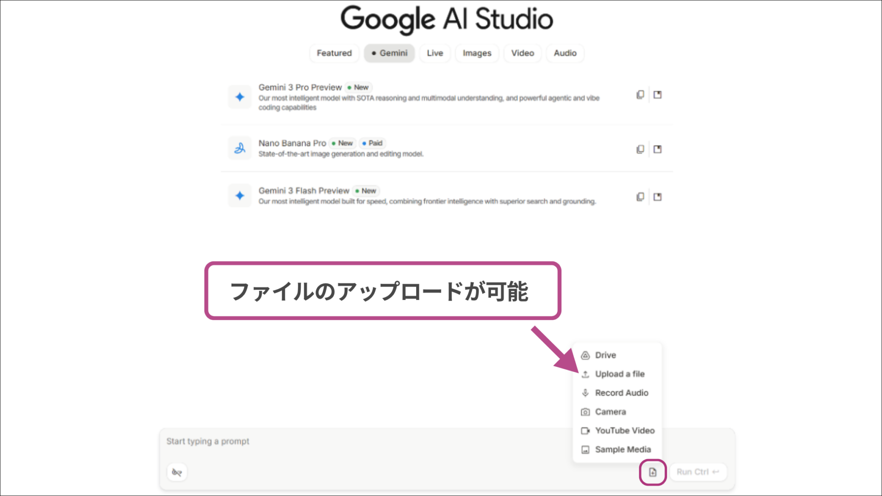This screenshot has height=496, width=882.
Task: Open Gemini 3 Flash Preview in new prompt
Action: (x=657, y=197)
